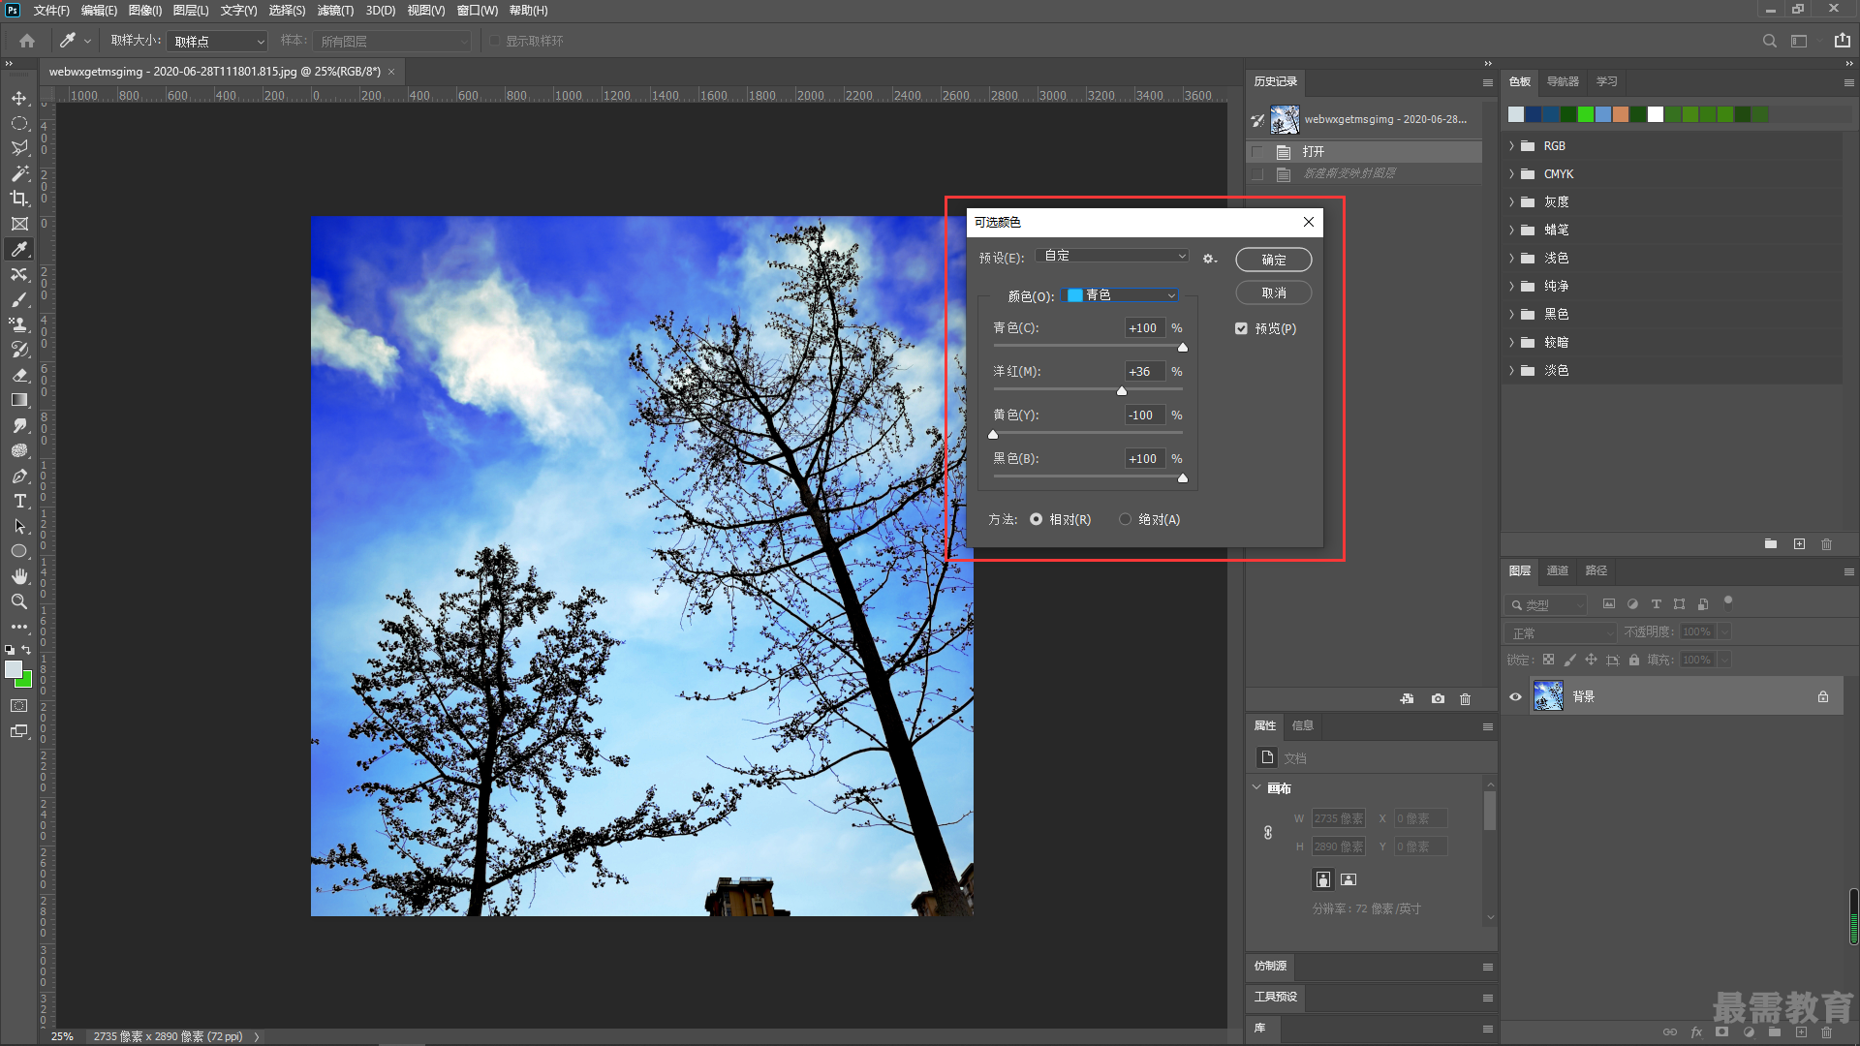Select the Healing Brush tool

point(19,274)
